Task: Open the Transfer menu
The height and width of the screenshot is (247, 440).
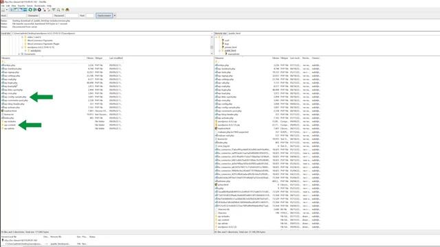Action: pos(21,5)
